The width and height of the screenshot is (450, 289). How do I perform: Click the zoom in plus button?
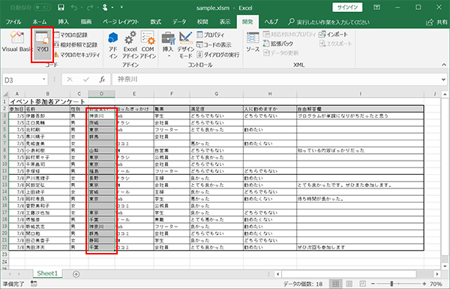(424, 284)
